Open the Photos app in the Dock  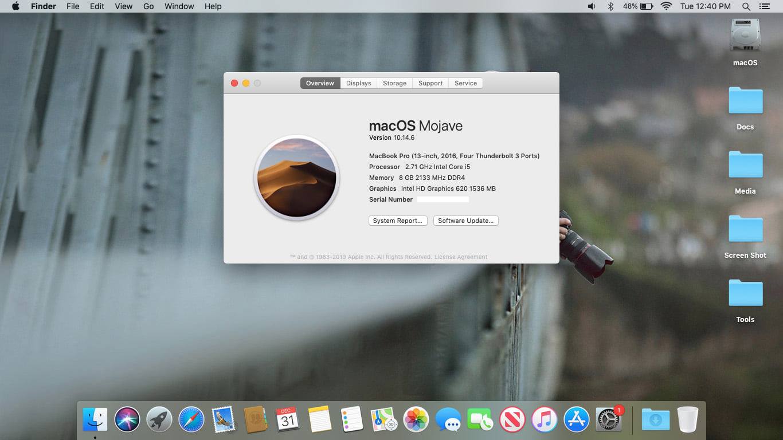tap(416, 419)
